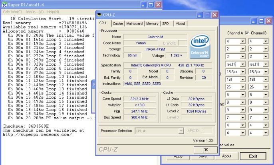Click the 'Real memory =2145898496' line

[45, 23]
